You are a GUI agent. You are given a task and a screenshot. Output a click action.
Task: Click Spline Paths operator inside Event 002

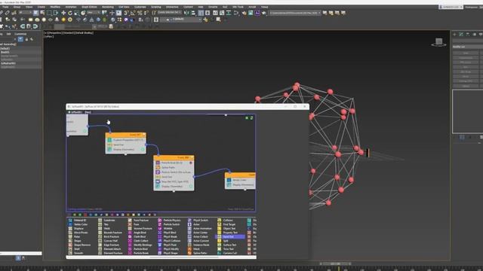174,167
